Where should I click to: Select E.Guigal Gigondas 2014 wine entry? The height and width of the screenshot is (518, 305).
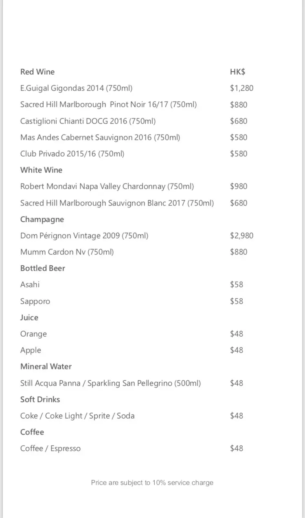[x=76, y=88]
